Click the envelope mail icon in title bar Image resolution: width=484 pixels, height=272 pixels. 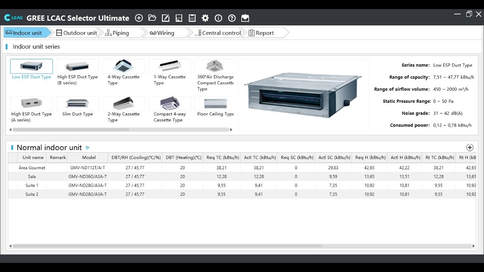pos(245,18)
